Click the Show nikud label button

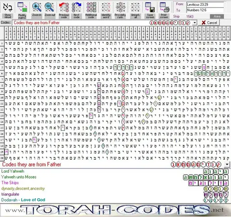pos(8,16)
